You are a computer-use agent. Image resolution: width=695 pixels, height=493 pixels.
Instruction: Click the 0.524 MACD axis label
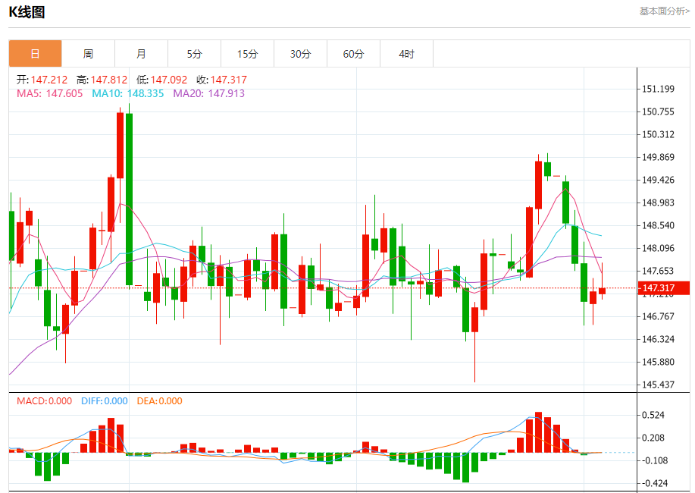coord(653,415)
